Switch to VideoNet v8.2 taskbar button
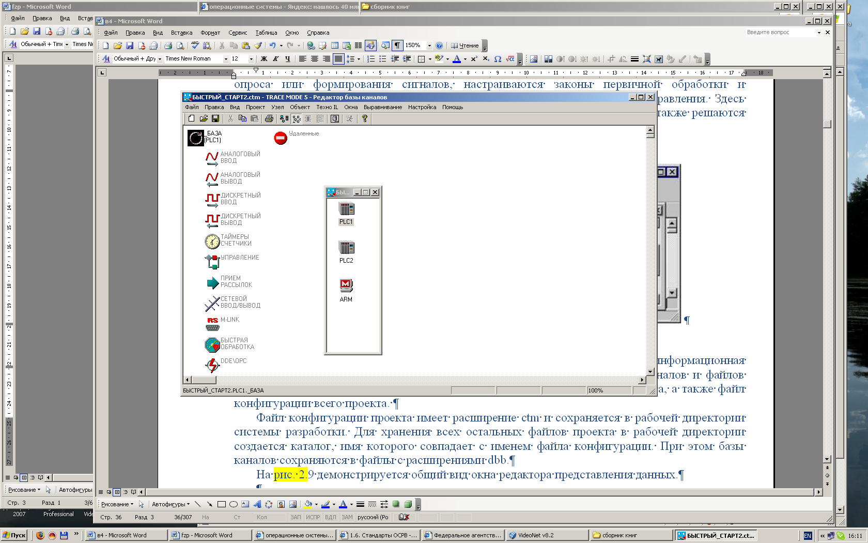The width and height of the screenshot is (868, 543). coord(547,535)
